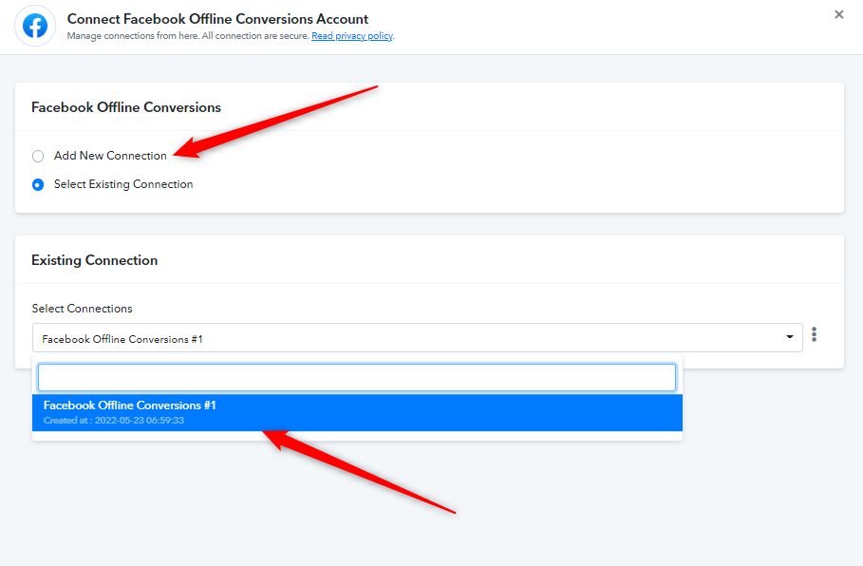Click the Connect Facebook Offline Conversions Account title
This screenshot has height=566, width=863.
click(x=218, y=19)
